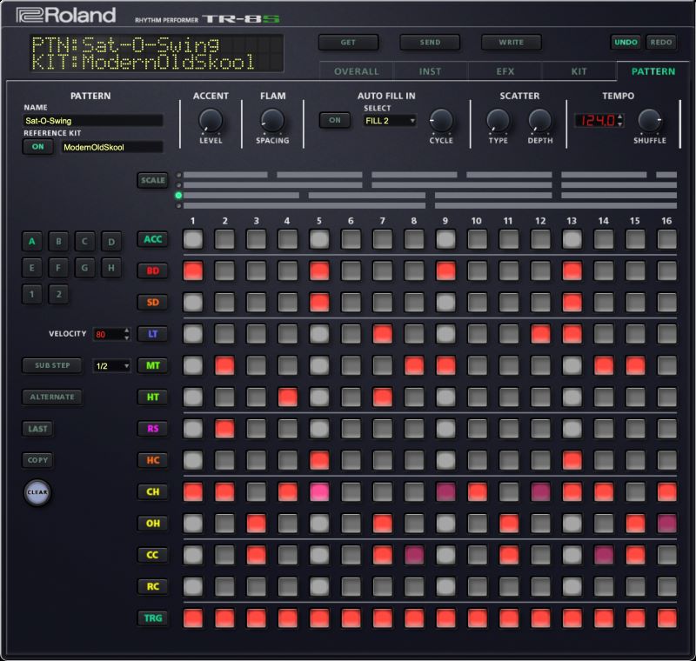Image resolution: width=696 pixels, height=661 pixels.
Task: Select the OH instrument track button
Action: [153, 523]
